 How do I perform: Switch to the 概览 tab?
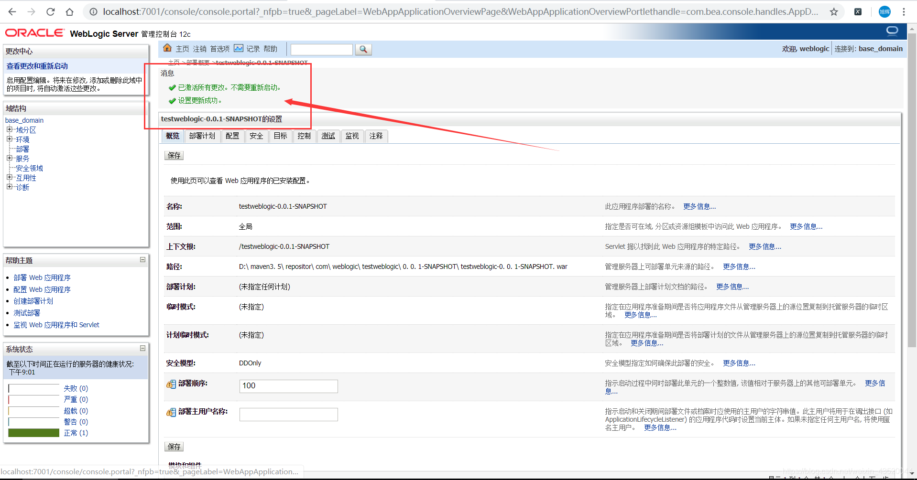pos(173,136)
